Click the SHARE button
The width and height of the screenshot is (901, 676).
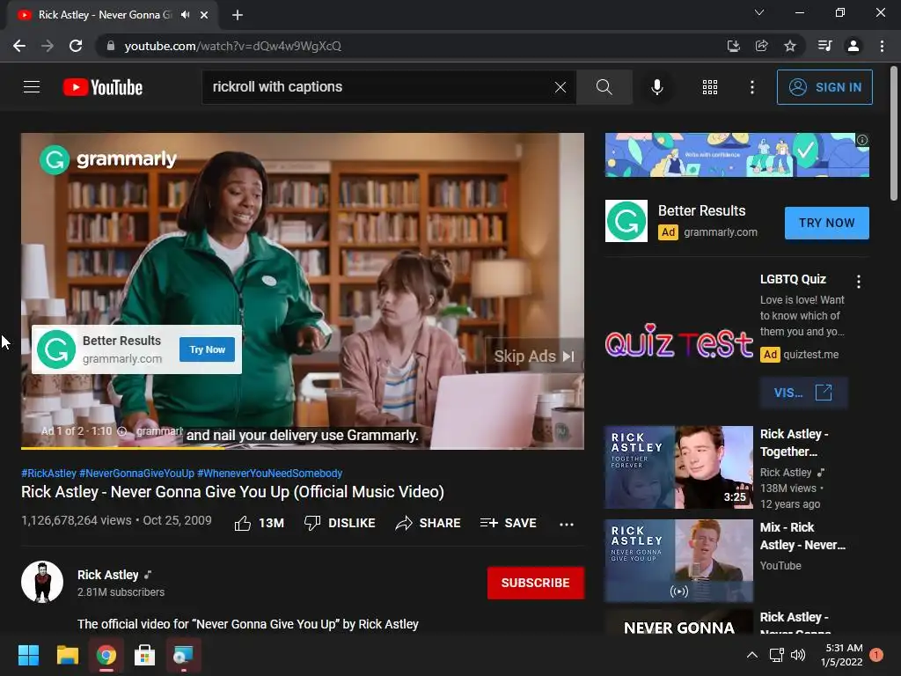pyautogui.click(x=429, y=523)
